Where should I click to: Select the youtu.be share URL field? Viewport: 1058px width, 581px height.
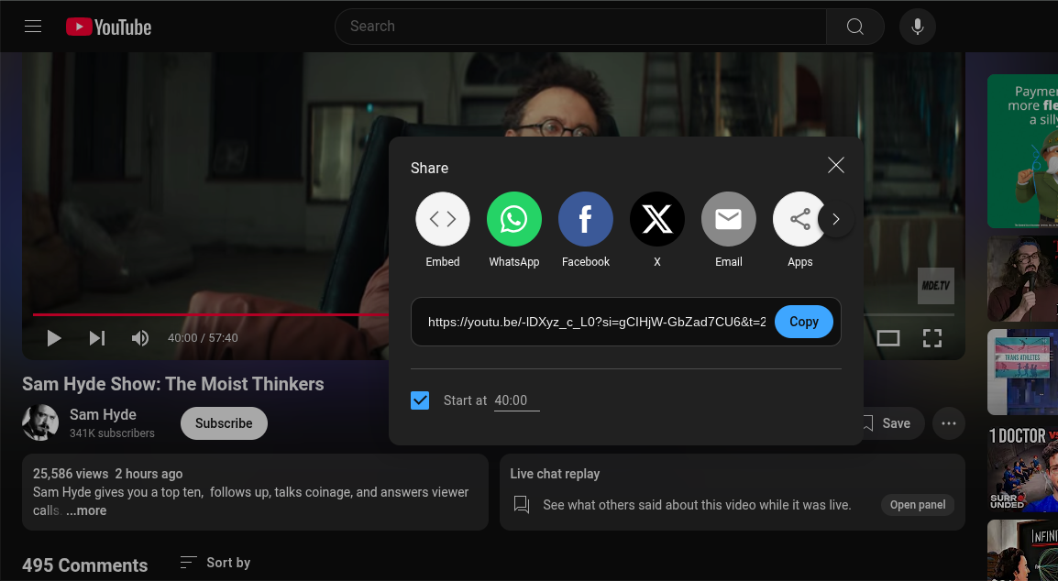pyautogui.click(x=597, y=322)
